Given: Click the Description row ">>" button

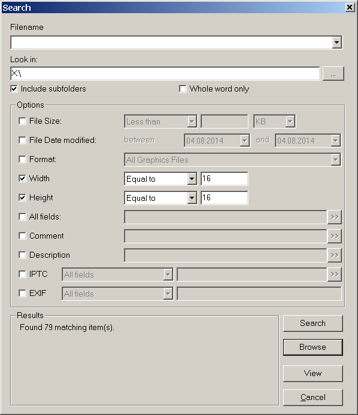Looking at the screenshot, I should pyautogui.click(x=335, y=255).
